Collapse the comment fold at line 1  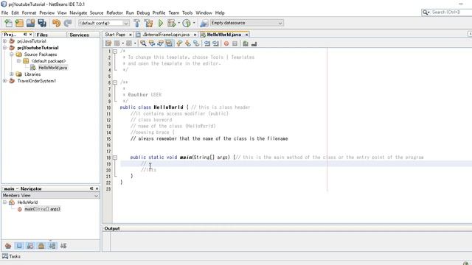click(x=115, y=52)
